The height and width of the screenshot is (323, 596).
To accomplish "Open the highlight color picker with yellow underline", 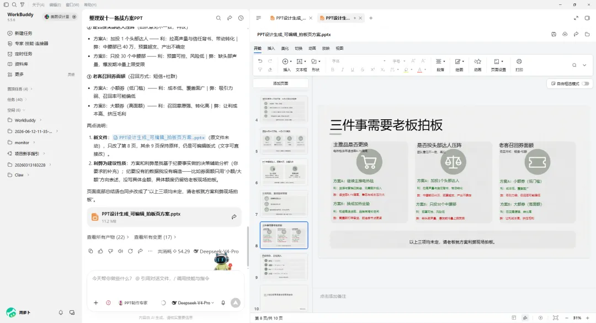I will point(406,70).
